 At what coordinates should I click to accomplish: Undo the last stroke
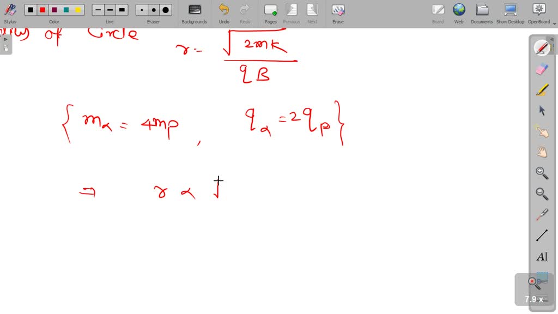(224, 13)
